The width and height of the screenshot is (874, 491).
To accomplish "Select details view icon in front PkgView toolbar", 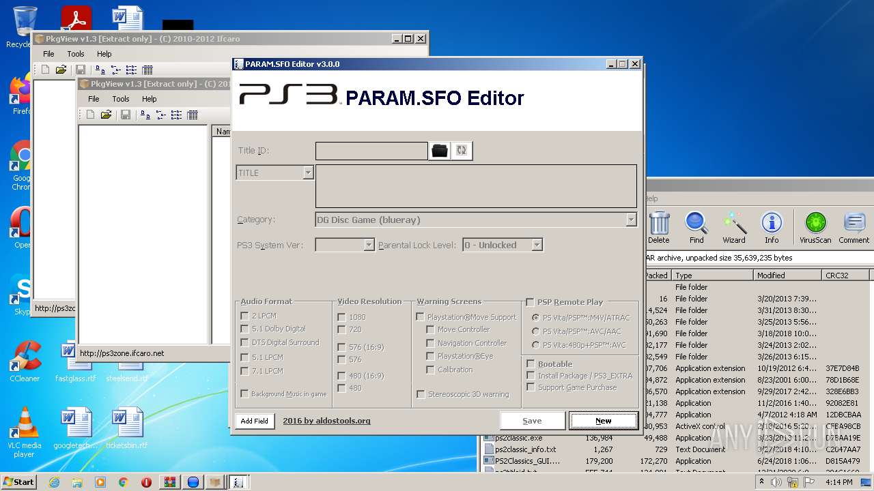I will 193,115.
